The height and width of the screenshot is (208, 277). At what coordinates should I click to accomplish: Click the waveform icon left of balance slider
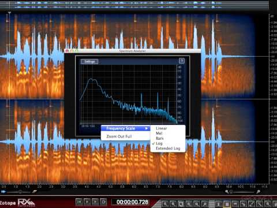coord(3,192)
